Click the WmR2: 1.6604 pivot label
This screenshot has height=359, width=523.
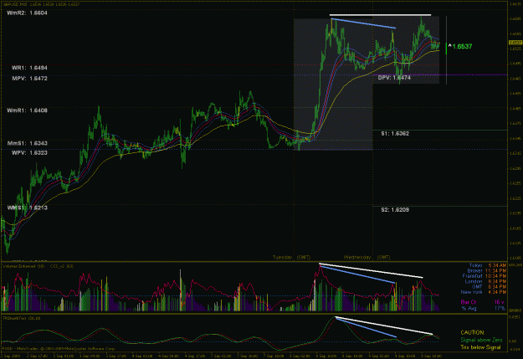click(x=27, y=13)
